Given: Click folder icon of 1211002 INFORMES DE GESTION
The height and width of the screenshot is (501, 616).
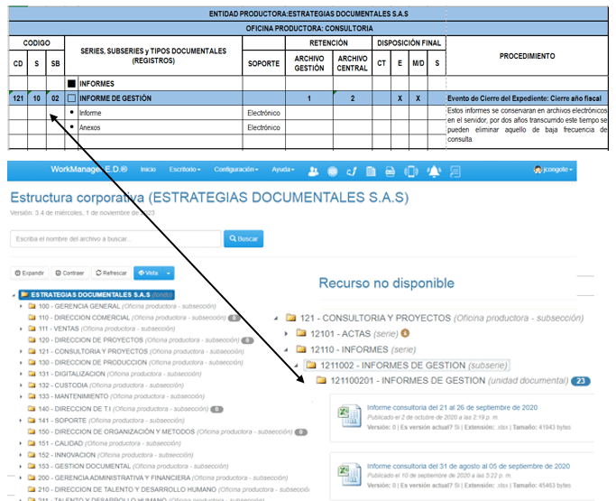Looking at the screenshot, I should point(311,365).
